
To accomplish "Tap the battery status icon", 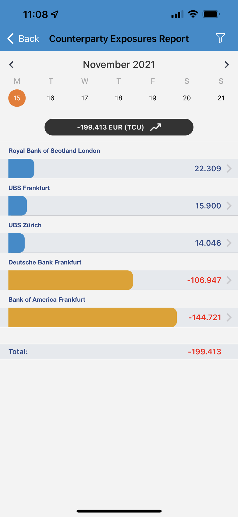I will [211, 14].
